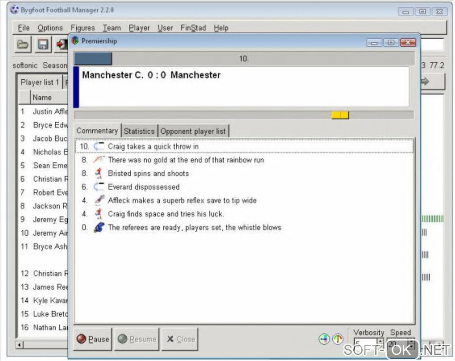Open the FinStad menu
The image size is (455, 361).
[x=193, y=28]
